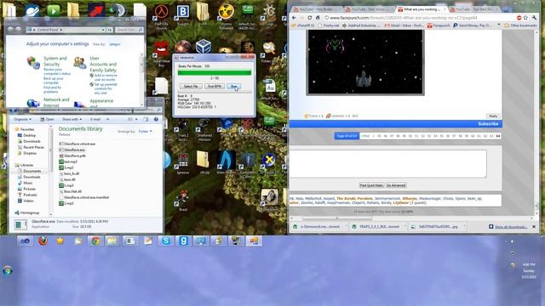
Task: Click the Find BPM button
Action: 215,87
